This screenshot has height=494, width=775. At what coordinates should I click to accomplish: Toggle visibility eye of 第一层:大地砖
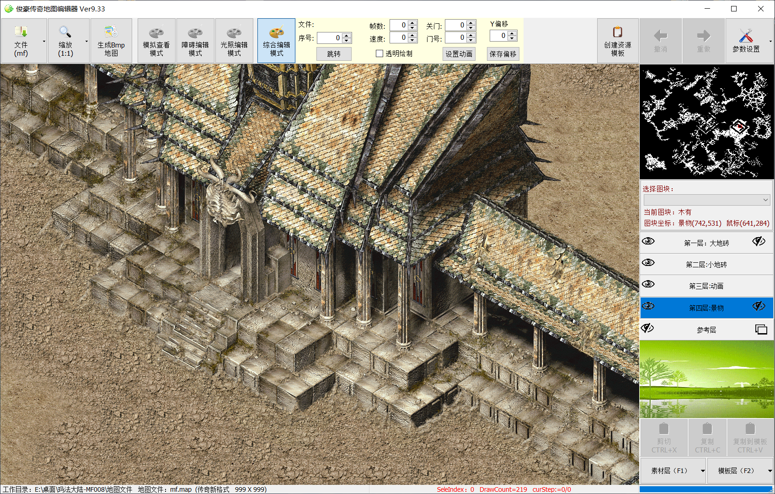648,241
